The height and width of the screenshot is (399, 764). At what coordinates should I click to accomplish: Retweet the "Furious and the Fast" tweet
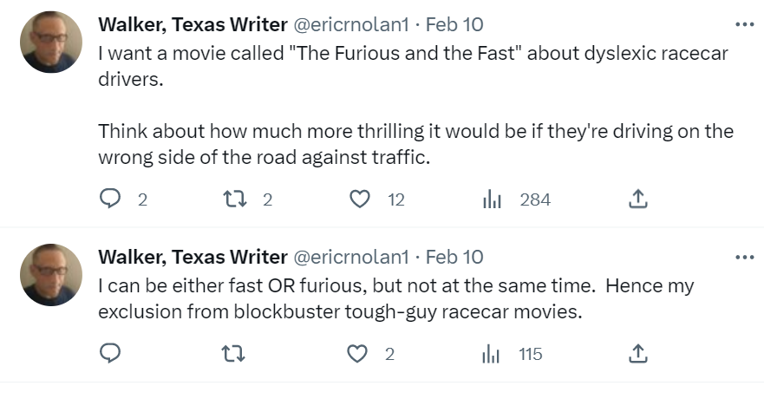(233, 199)
